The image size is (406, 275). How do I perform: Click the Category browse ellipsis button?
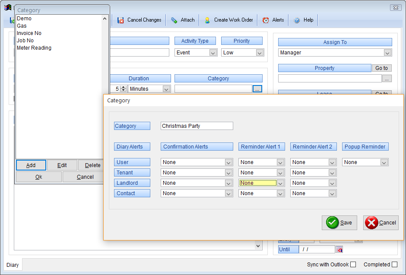257,89
